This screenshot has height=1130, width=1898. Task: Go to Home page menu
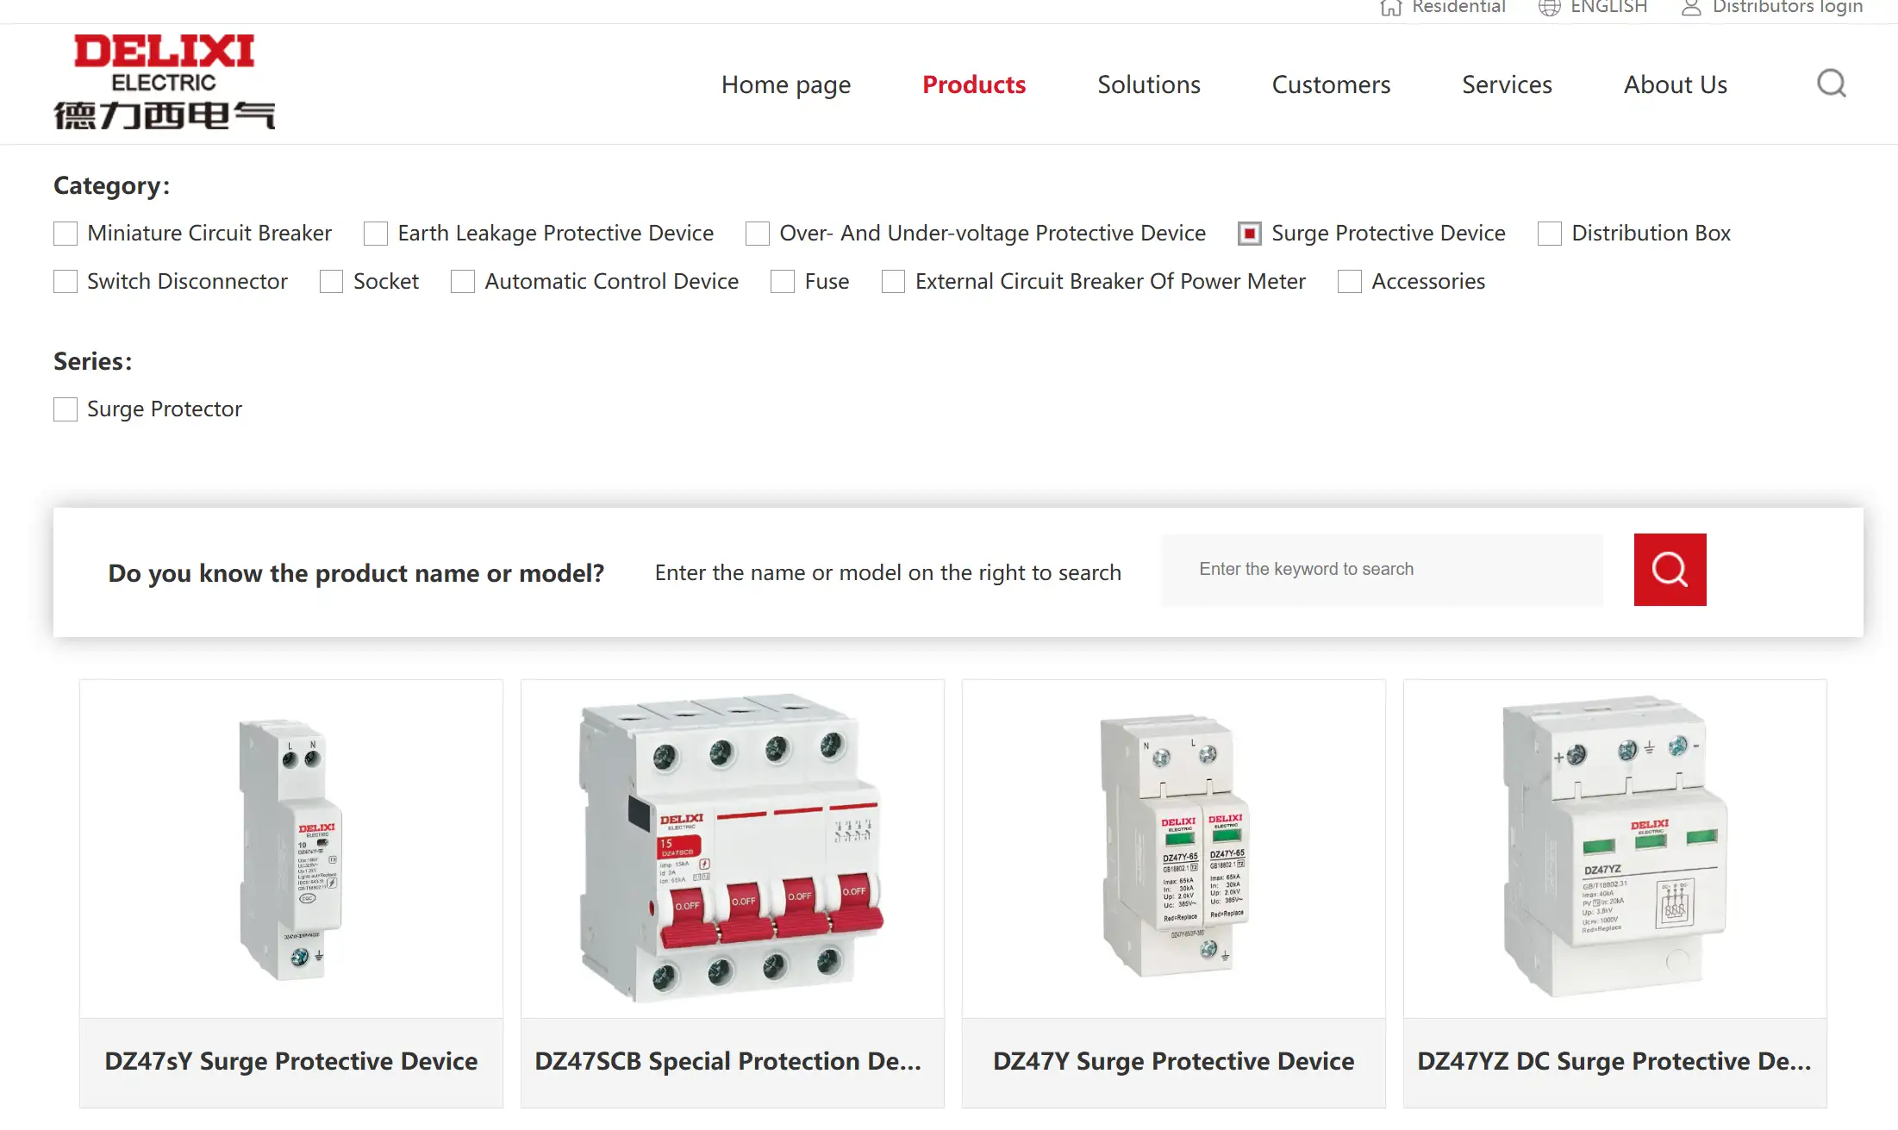(786, 84)
